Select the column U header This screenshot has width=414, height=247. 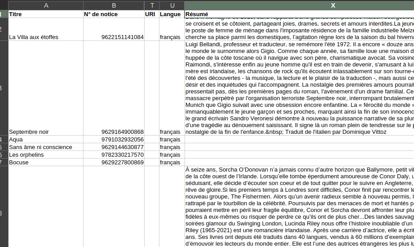coord(172,5)
